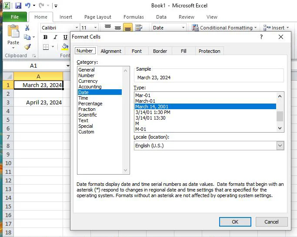The height and width of the screenshot is (237, 297).
Task: Set Top Align for the cell
Action: 108,28
